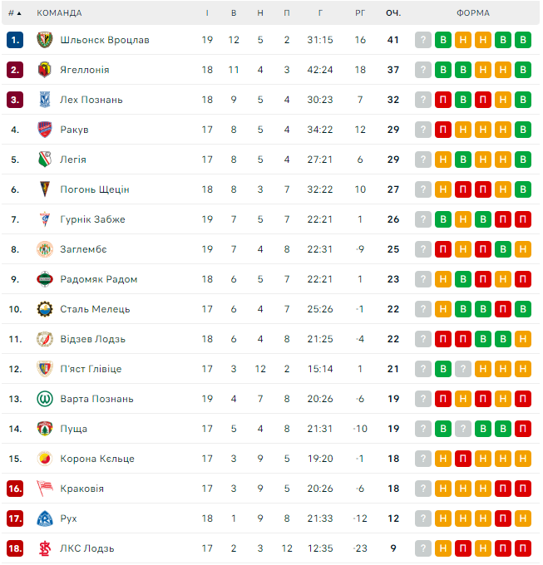The image size is (543, 565).
Task: Click the Варта Познань green logo
Action: coord(45,399)
